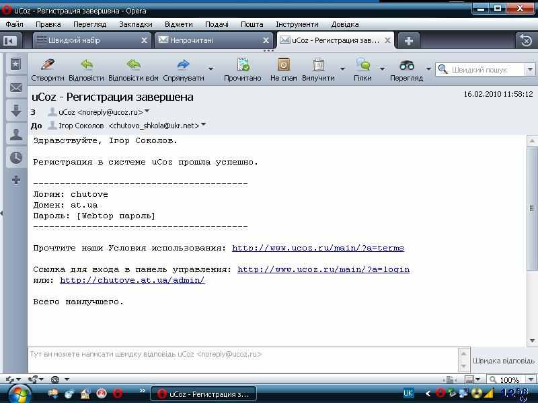Click the Opera icon in the system tray
The image size is (538, 403).
tap(440, 393)
